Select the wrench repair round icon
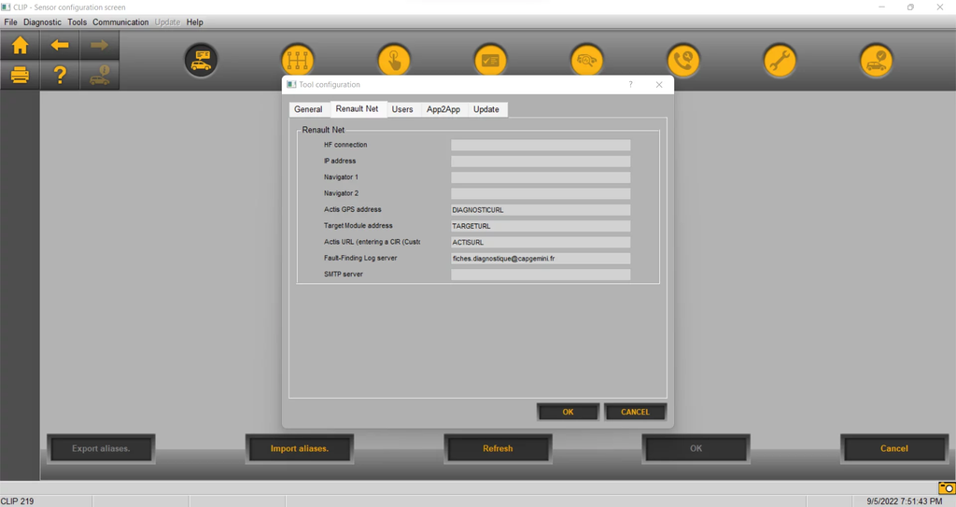Viewport: 956px width, 507px height. coord(780,62)
